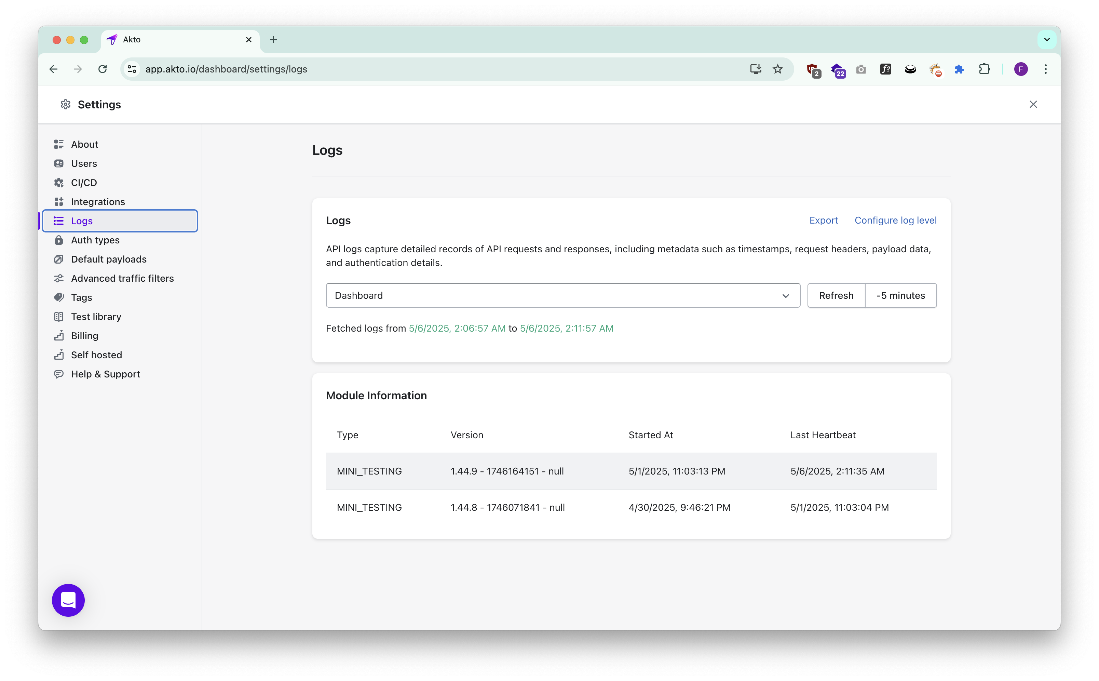Click the Auth types lock icon

(x=58, y=240)
